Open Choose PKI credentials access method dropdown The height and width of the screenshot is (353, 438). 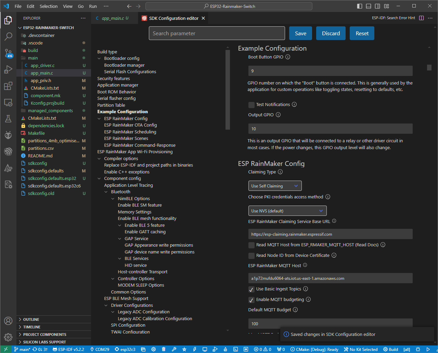click(x=287, y=211)
